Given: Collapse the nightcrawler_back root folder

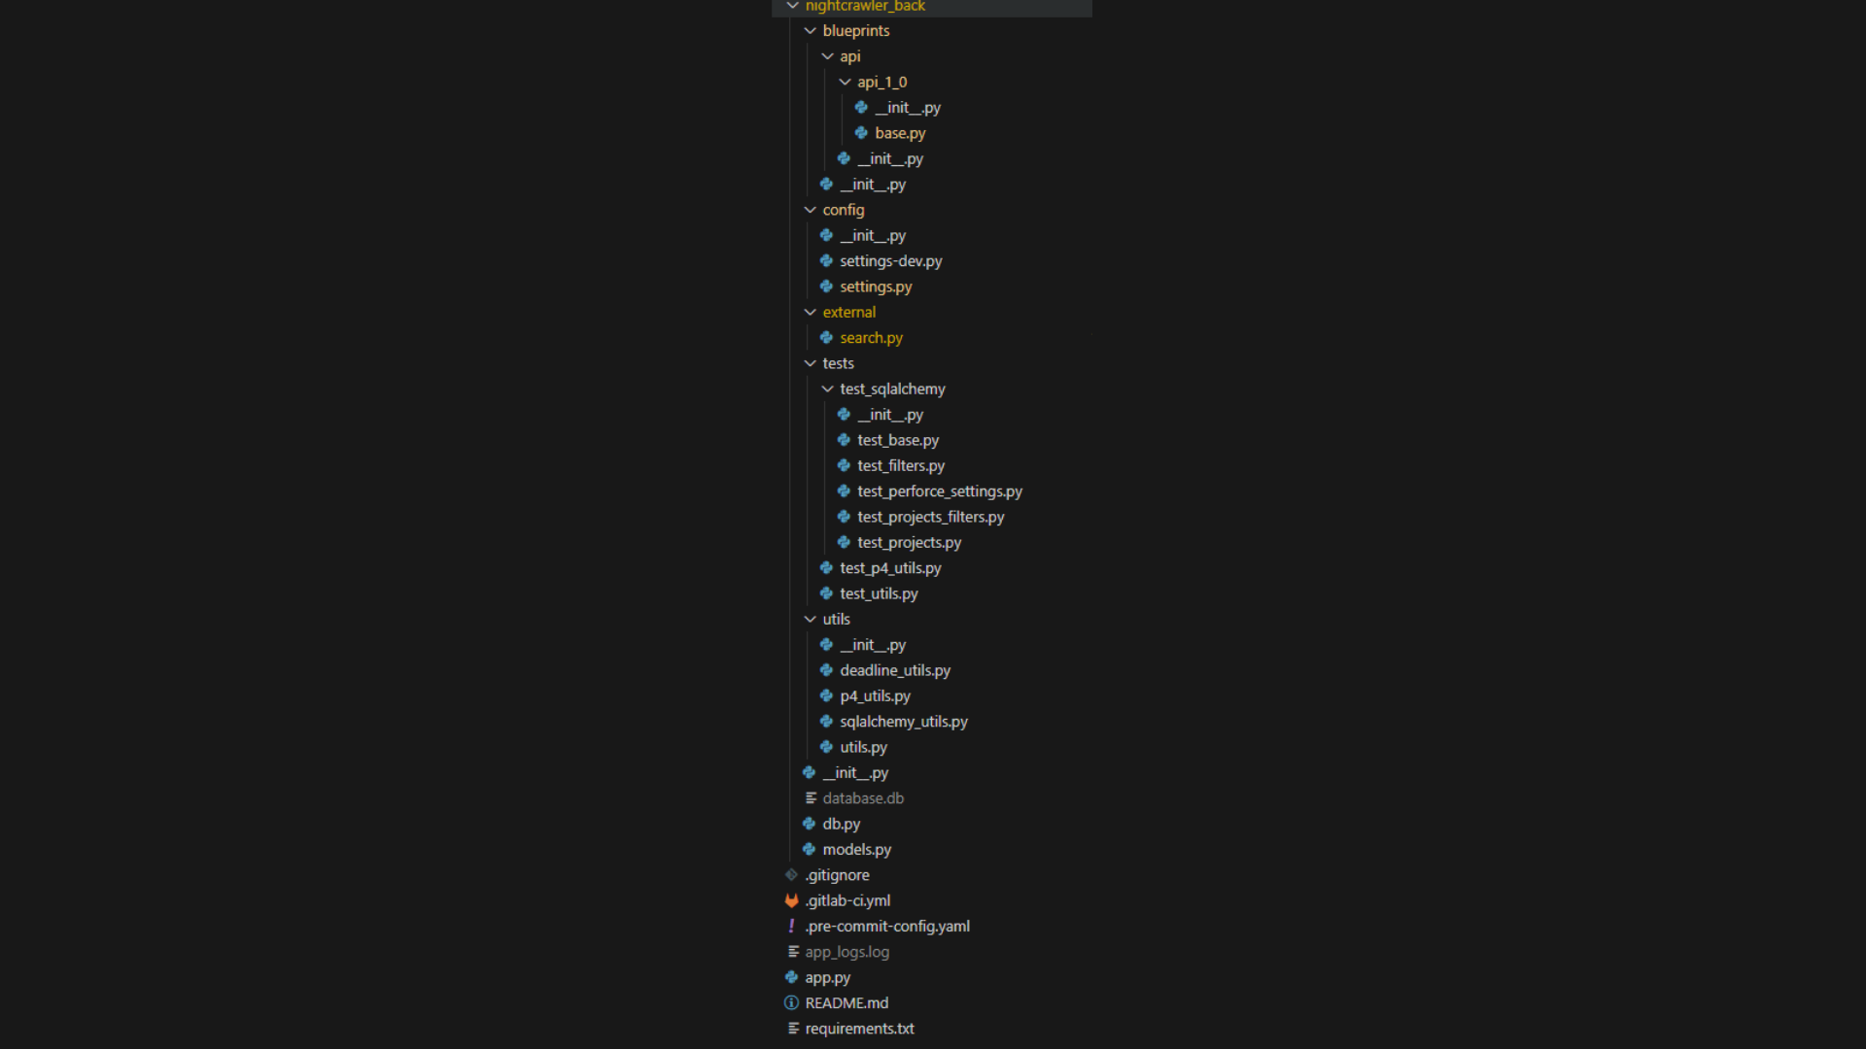Looking at the screenshot, I should [x=792, y=6].
